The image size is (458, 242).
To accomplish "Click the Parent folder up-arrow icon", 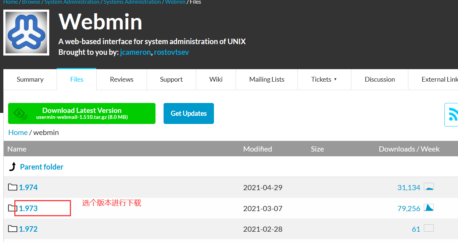I will click(x=12, y=167).
